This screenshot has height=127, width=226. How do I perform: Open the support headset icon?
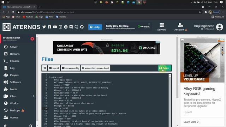(76, 27)
